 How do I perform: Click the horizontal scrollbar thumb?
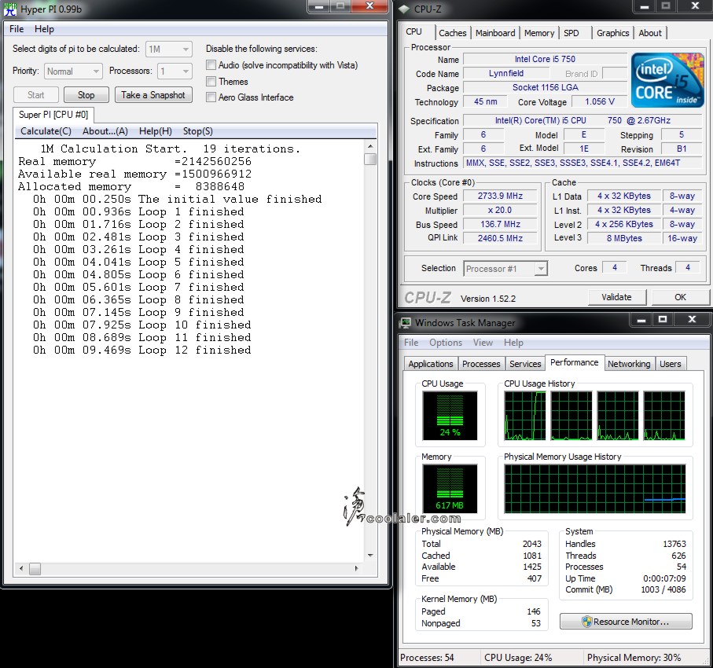(x=35, y=568)
